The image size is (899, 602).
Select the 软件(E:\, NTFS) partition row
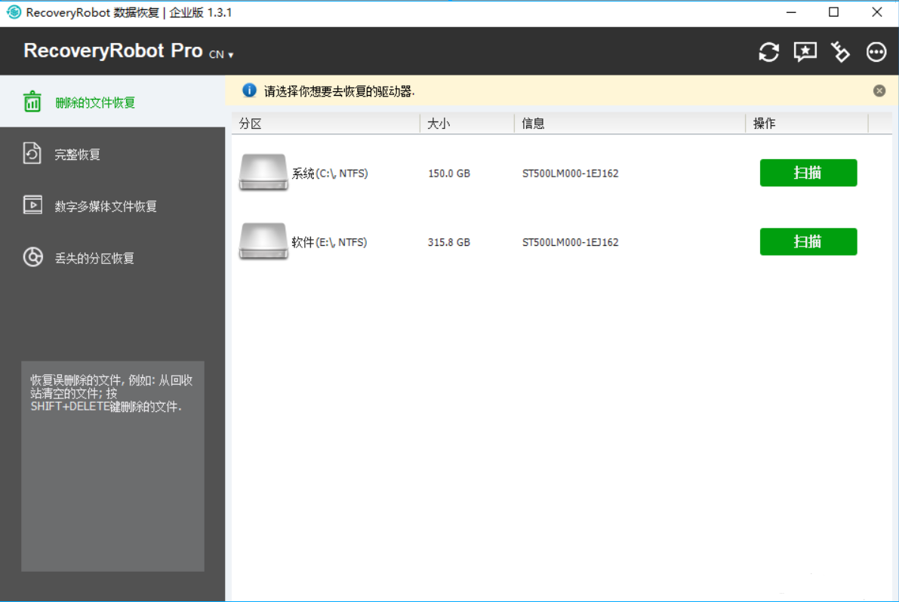[x=562, y=241]
